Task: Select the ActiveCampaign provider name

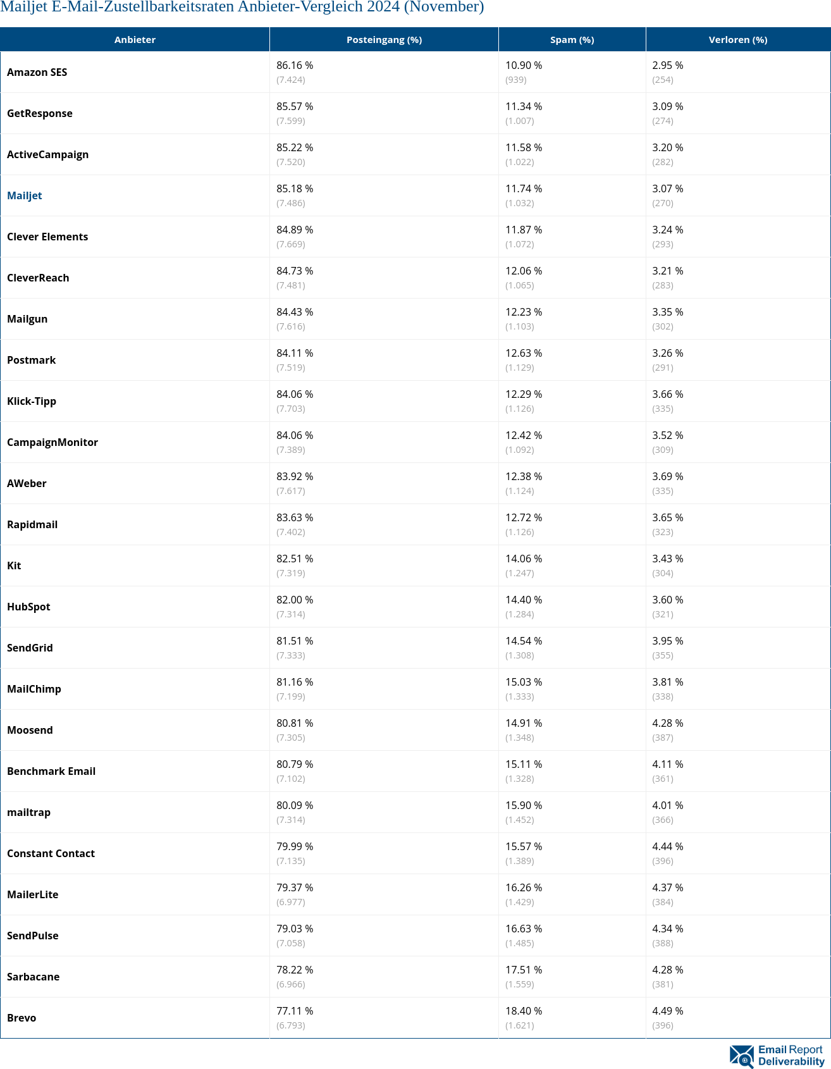Action: pyautogui.click(x=48, y=154)
